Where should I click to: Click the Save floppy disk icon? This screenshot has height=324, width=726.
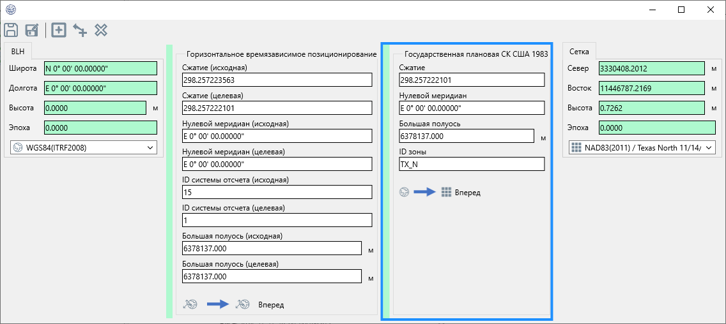coord(10,30)
